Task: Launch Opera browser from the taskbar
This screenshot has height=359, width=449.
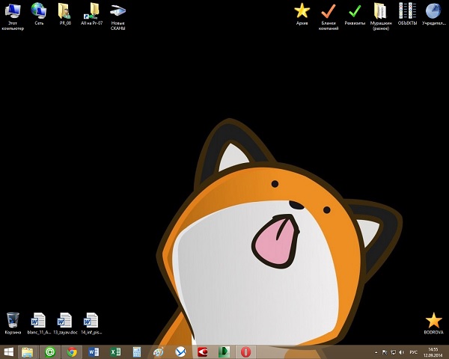Action: (245, 352)
